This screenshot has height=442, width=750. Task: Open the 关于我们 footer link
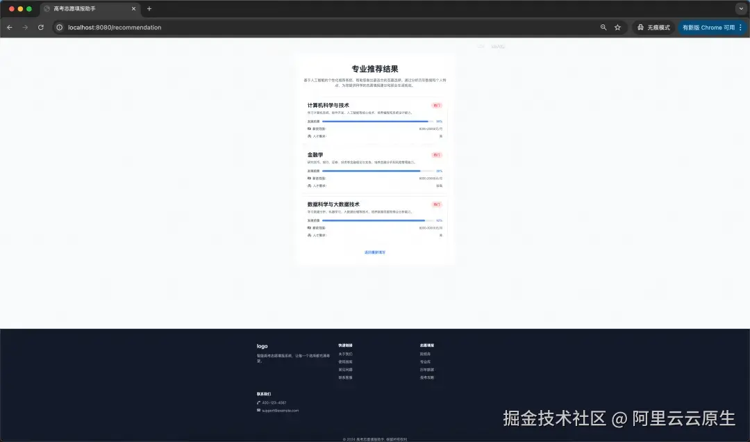pyautogui.click(x=344, y=354)
